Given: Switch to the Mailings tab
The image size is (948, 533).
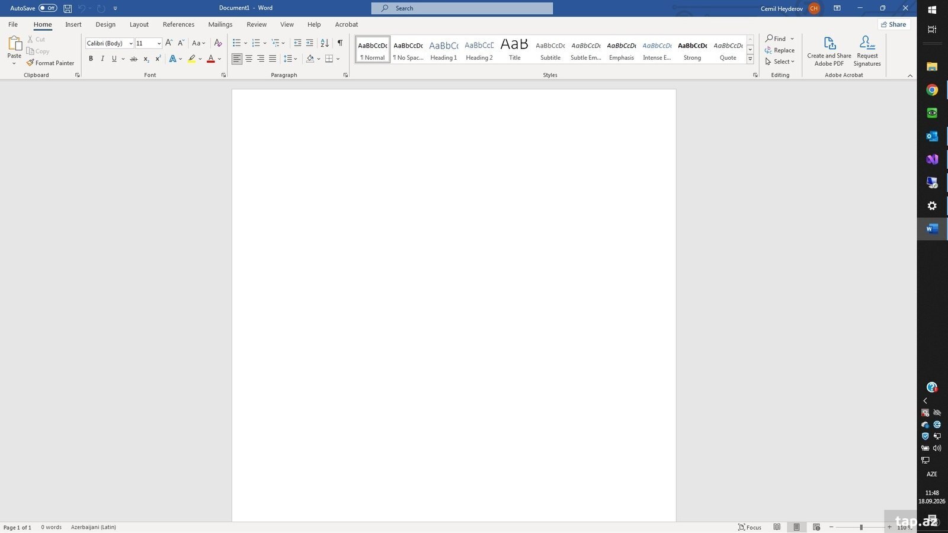Looking at the screenshot, I should 220,24.
